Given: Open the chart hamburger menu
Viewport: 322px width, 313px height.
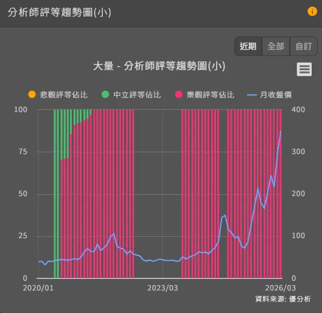Looking at the screenshot, I should click(x=304, y=69).
